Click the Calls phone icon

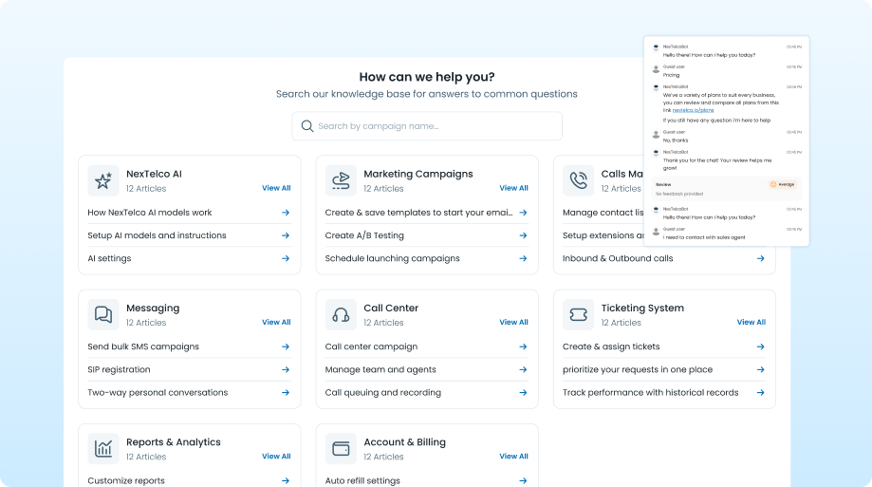pos(578,180)
